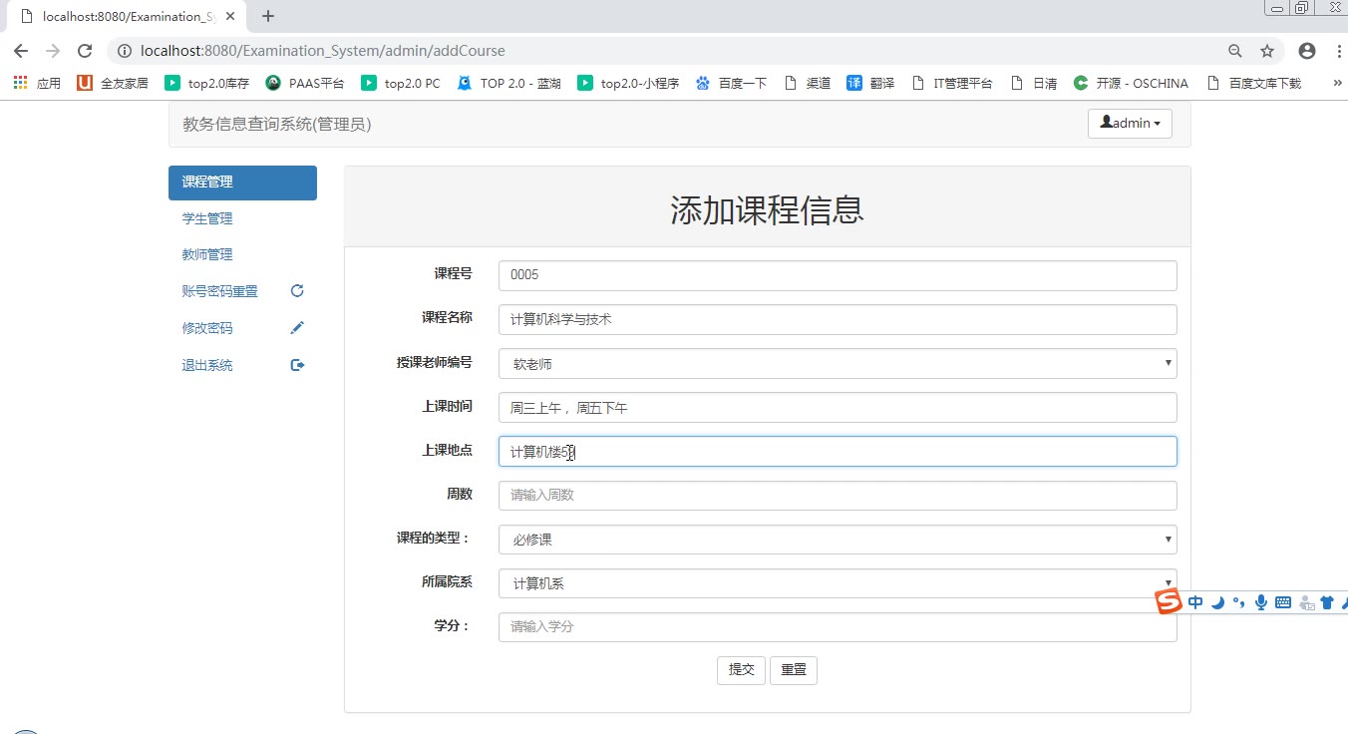Screen dimensions: 1348x734
Task: Open the 课程的类型 course type dropdown
Action: 837,540
